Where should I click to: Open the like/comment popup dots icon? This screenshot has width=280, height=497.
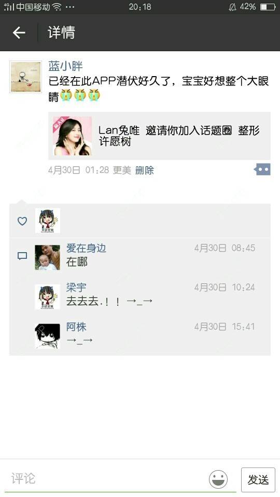pos(262,169)
